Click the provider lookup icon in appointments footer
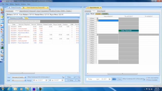162x91 pixels. tap(144, 79)
